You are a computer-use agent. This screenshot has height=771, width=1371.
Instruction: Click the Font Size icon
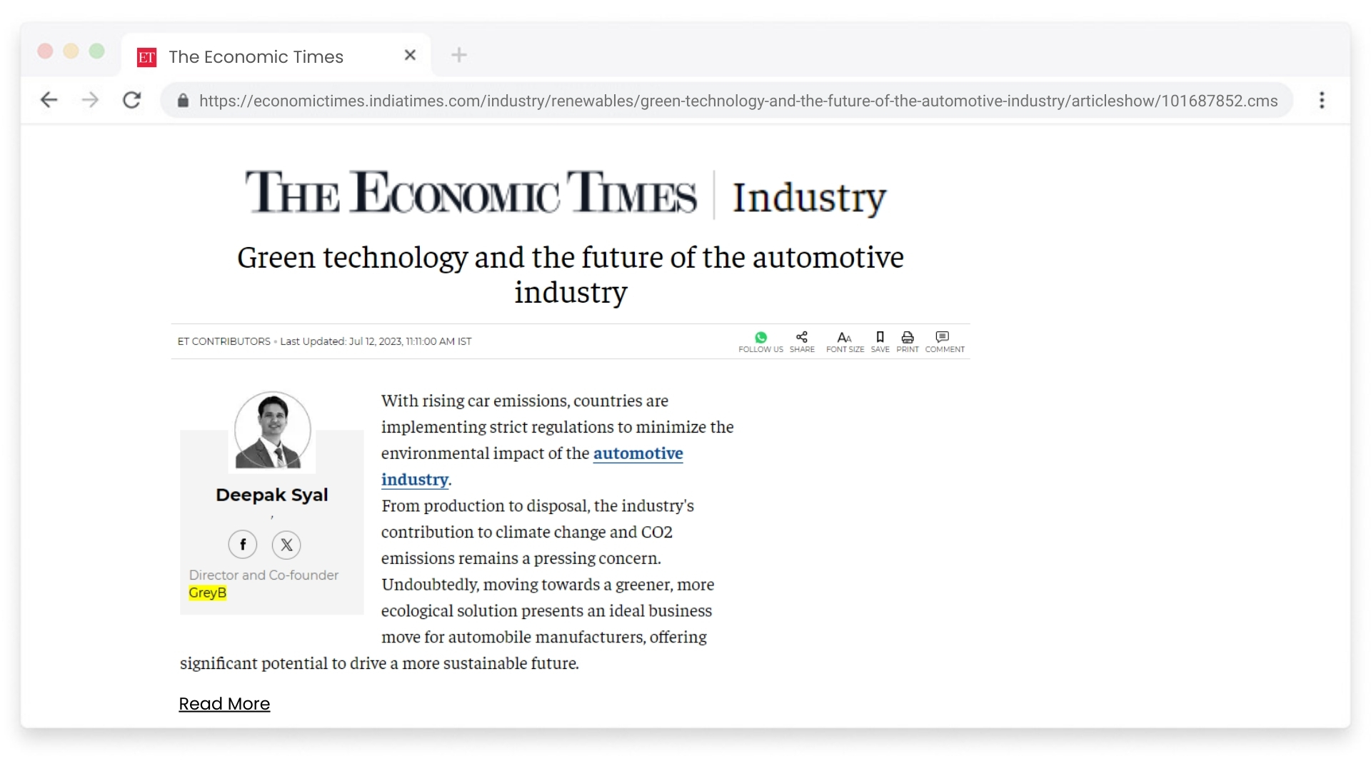(845, 337)
